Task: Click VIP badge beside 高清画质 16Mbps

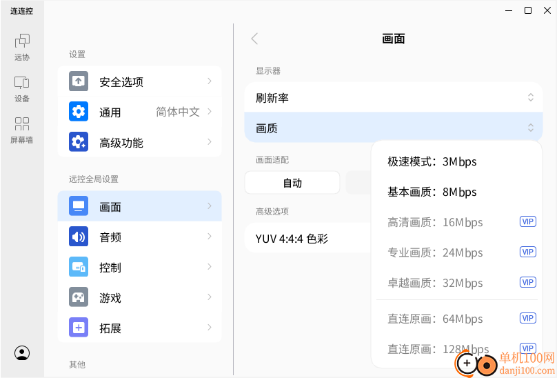Action: (x=528, y=221)
